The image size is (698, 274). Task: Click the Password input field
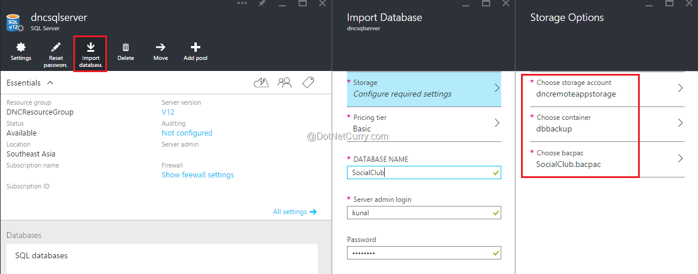coord(424,252)
